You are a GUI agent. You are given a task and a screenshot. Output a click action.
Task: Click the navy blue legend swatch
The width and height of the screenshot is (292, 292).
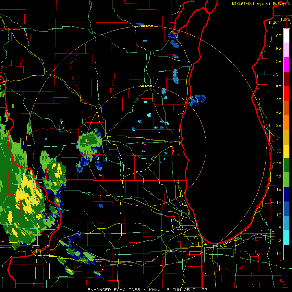[x=286, y=194]
